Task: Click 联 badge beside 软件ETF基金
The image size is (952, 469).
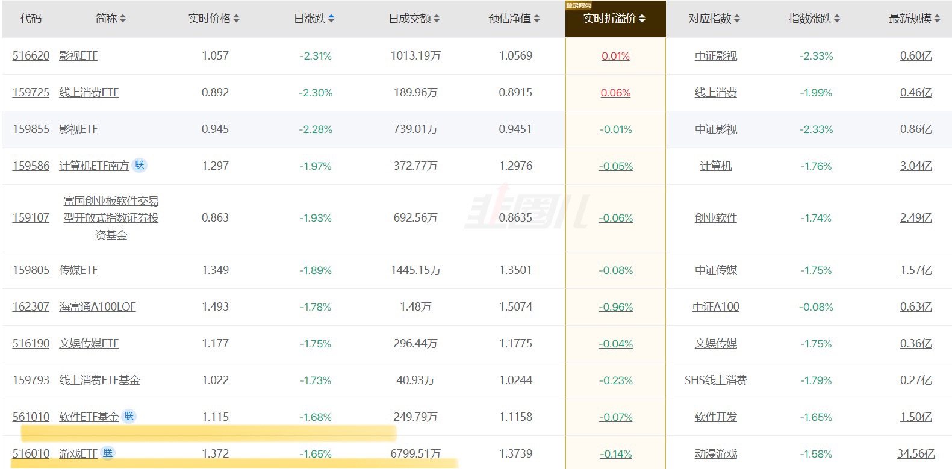Action: point(129,416)
